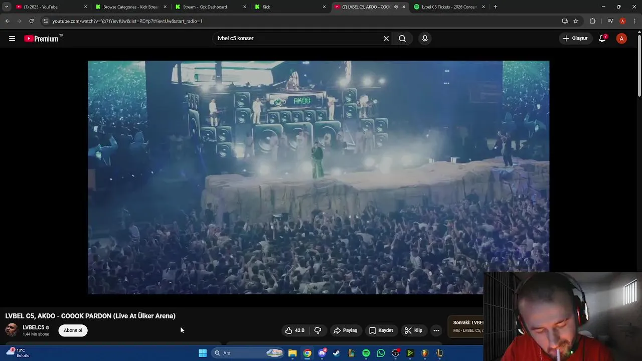This screenshot has height=361, width=642.
Task: Open more actions three-dot menu
Action: click(x=436, y=330)
